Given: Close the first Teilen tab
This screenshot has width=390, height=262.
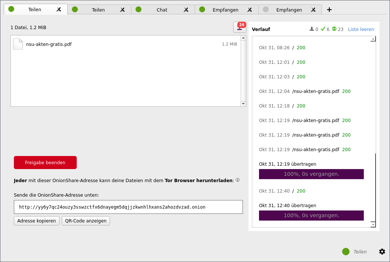Looking at the screenshot, I should click(x=59, y=10).
